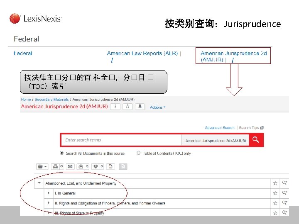This screenshot has height=224, width=299.
Task: Click the info icon under American Law Reports
Action: point(112,61)
